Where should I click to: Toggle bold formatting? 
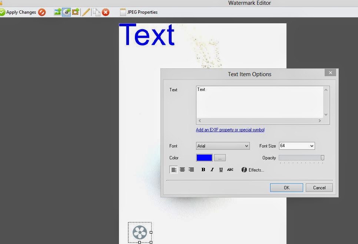(x=203, y=169)
